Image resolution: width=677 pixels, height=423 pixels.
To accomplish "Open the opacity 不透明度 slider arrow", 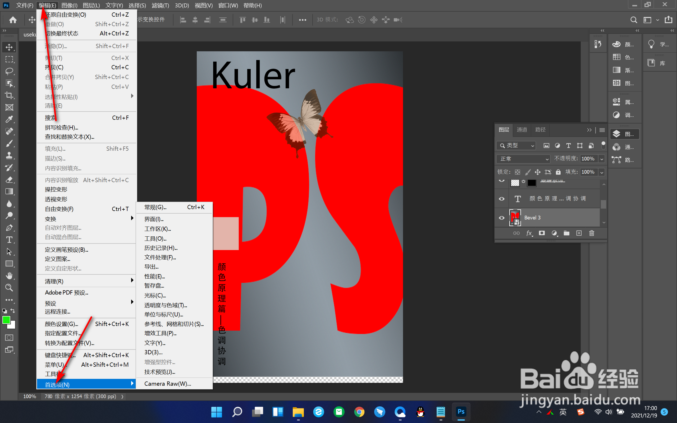I will click(602, 159).
